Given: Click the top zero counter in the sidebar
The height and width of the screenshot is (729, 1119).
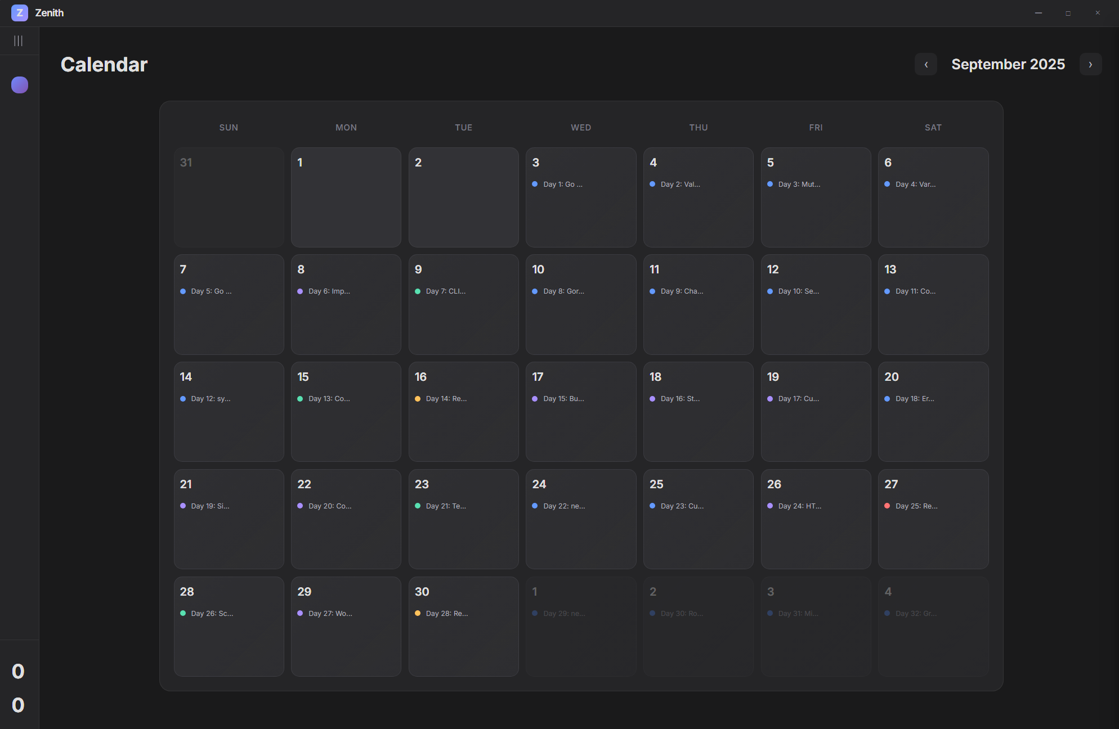Looking at the screenshot, I should point(17,671).
